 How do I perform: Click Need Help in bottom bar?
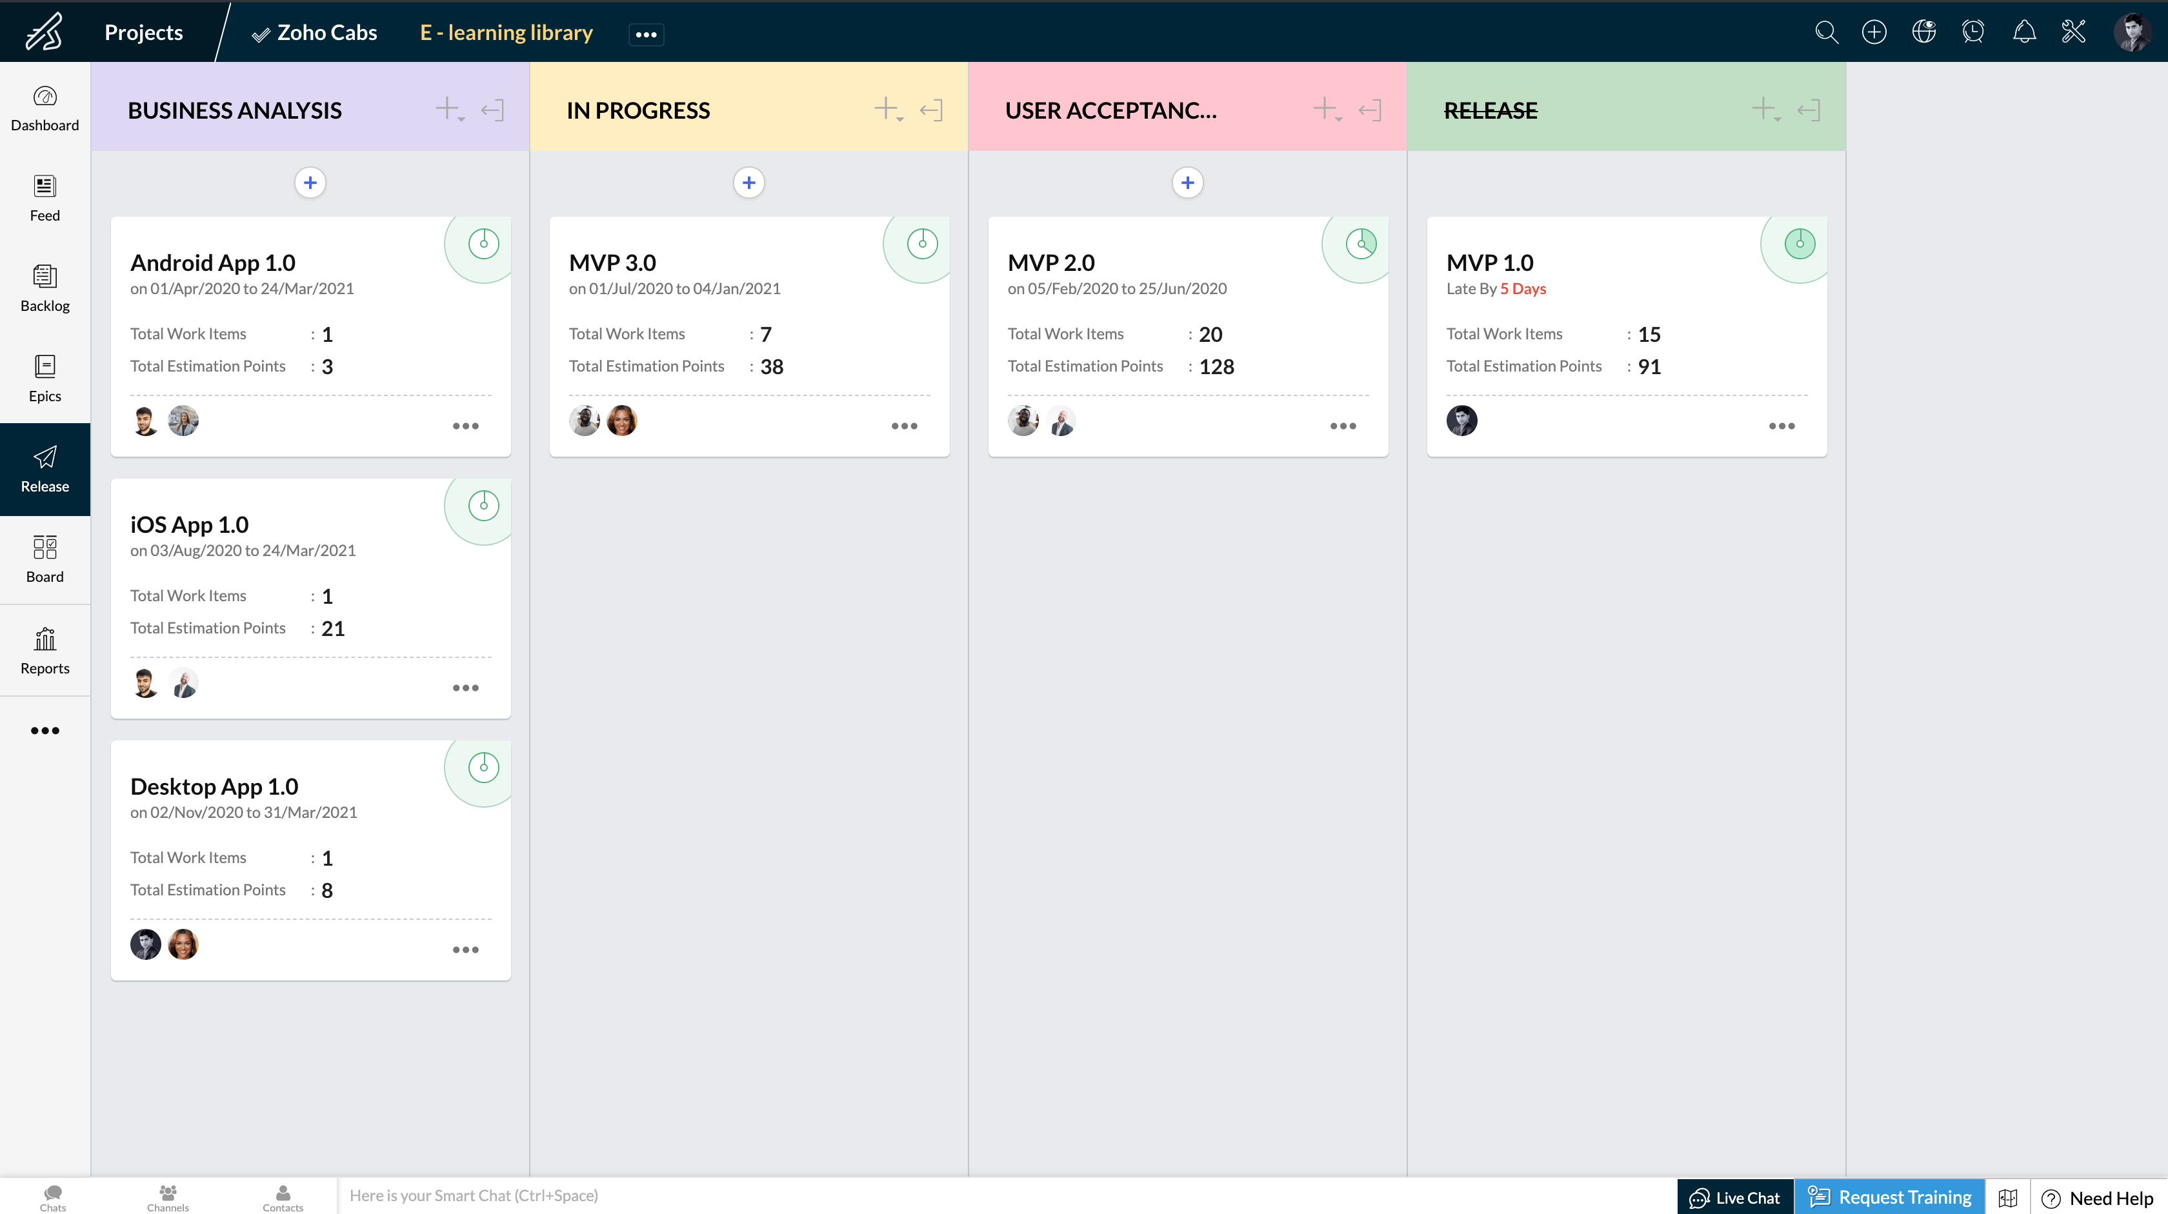pyautogui.click(x=2098, y=1197)
